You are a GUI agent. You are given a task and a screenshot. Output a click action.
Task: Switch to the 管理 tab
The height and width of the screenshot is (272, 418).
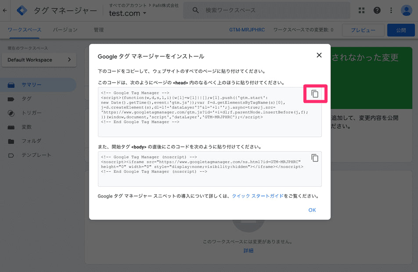point(99,30)
